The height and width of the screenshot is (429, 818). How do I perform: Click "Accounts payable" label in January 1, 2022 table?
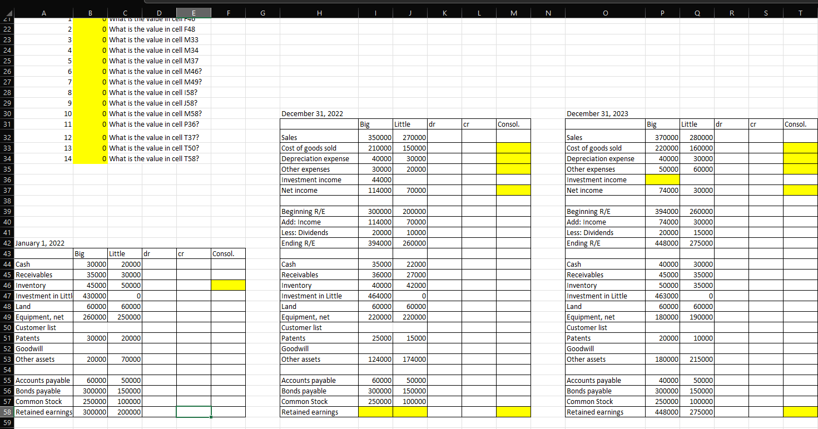(43, 380)
